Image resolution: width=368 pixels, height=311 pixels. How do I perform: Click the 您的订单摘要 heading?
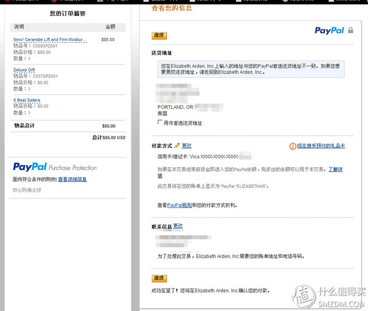pos(67,13)
